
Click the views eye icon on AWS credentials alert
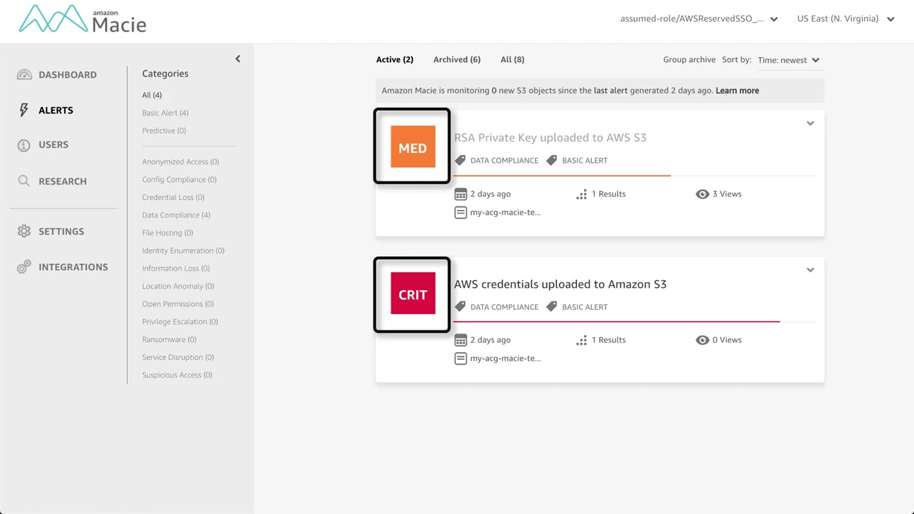[703, 340]
